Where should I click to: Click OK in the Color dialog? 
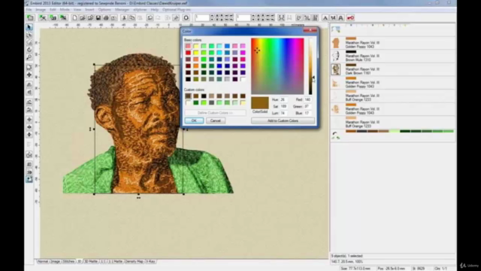194,120
